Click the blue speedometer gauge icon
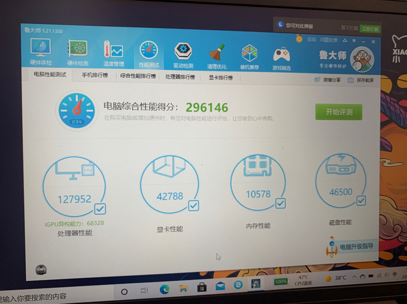 (76, 110)
